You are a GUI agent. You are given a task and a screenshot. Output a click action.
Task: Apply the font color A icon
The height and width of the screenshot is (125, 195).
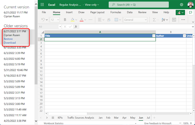click(82, 20)
